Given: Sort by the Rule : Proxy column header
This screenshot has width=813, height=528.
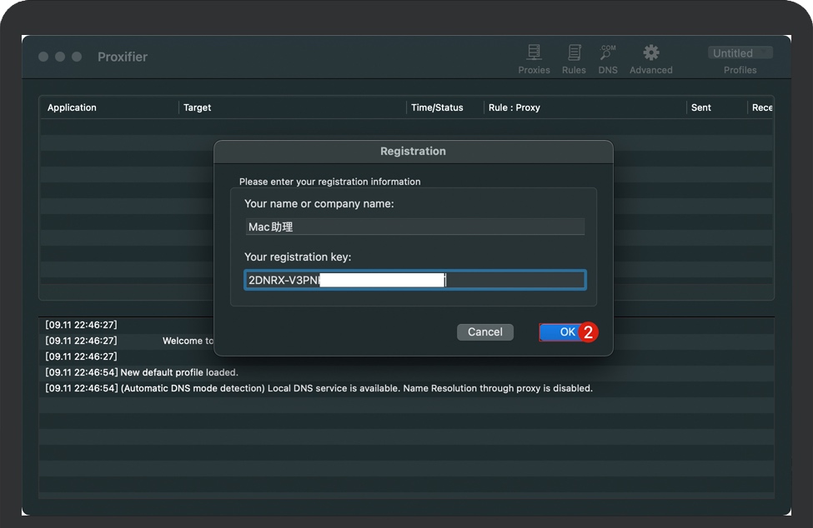Looking at the screenshot, I should 585,107.
